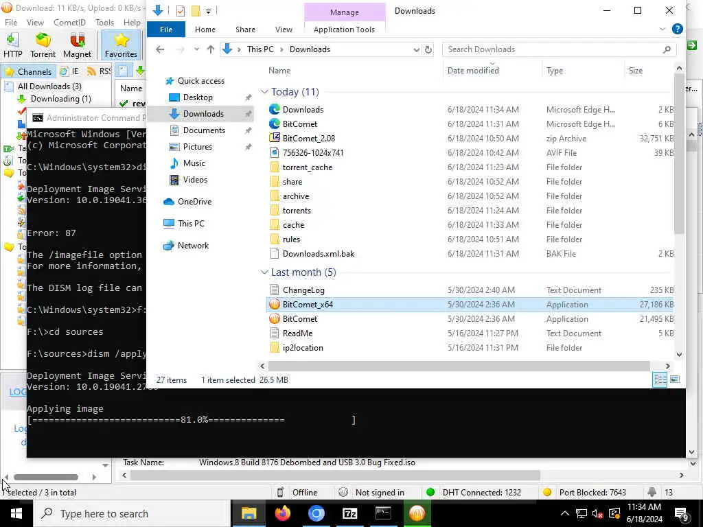Select the Channels star tab in BitComet
The width and height of the screenshot is (703, 527).
29,71
